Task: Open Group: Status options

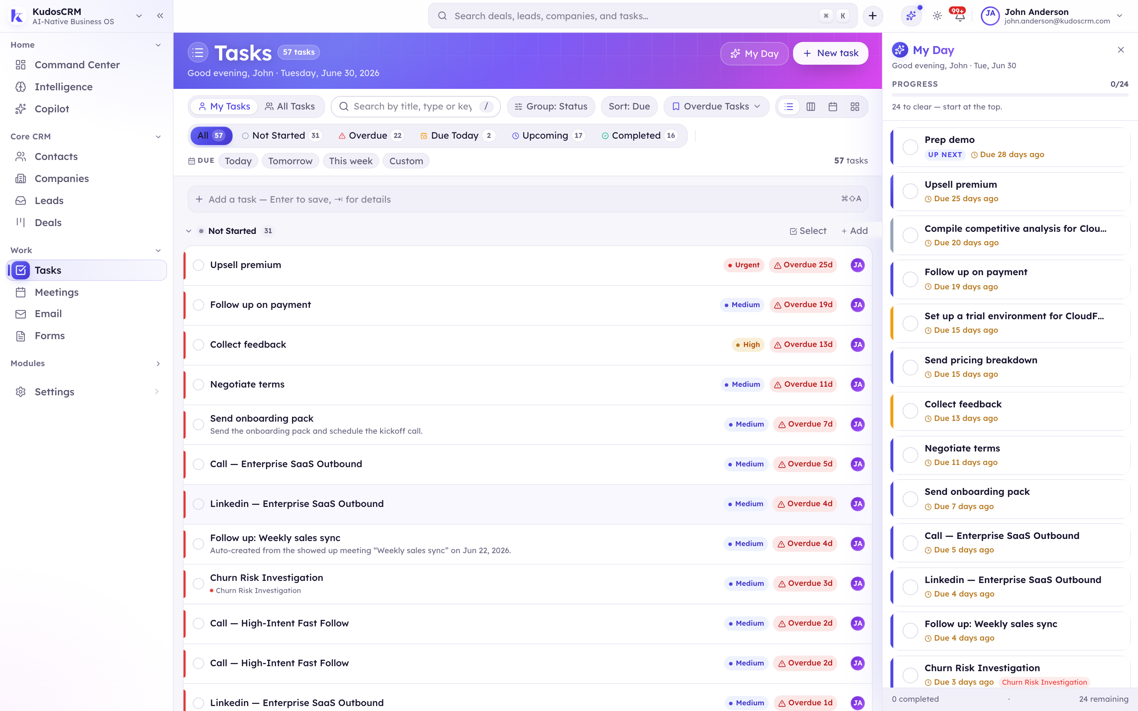Action: (x=551, y=107)
